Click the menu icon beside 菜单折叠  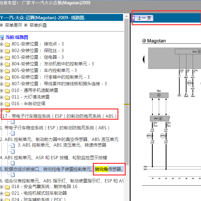[x=26, y=25]
